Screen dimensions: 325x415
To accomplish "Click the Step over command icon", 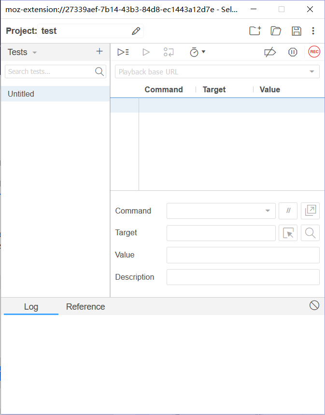I will (x=169, y=52).
